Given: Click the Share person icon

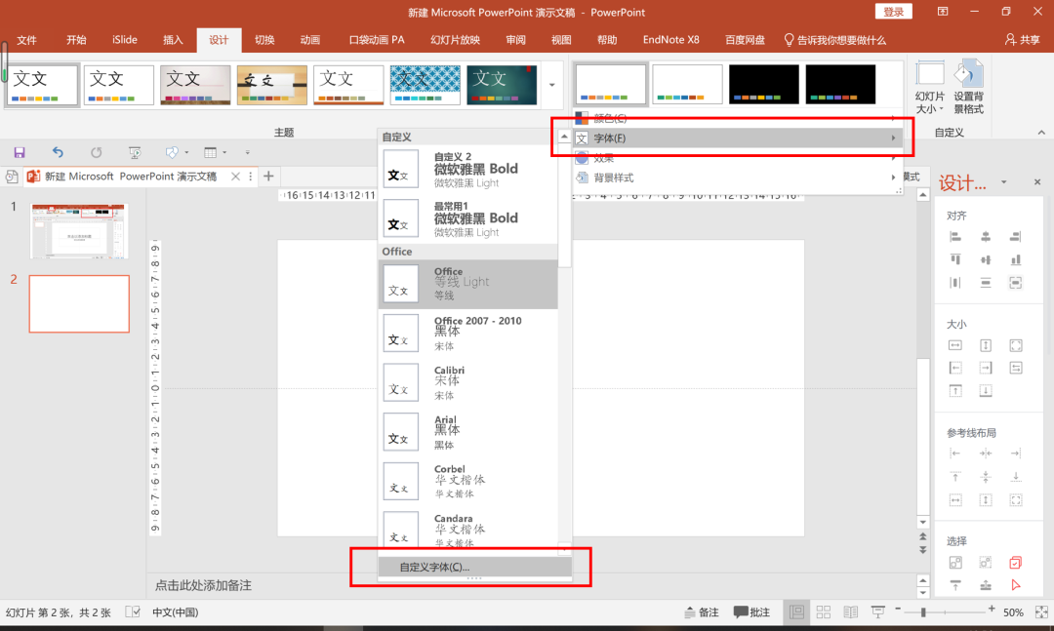Looking at the screenshot, I should click(1010, 40).
